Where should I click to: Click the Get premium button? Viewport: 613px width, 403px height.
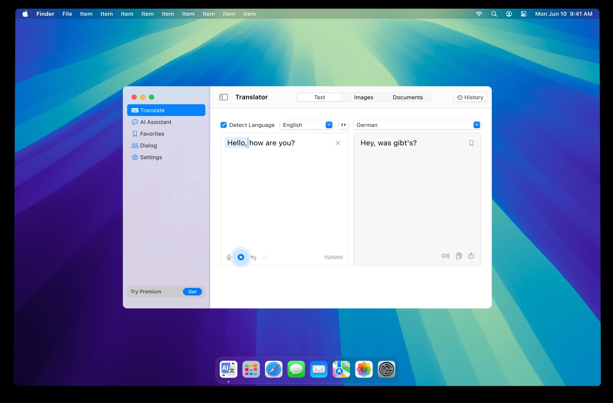click(x=192, y=292)
